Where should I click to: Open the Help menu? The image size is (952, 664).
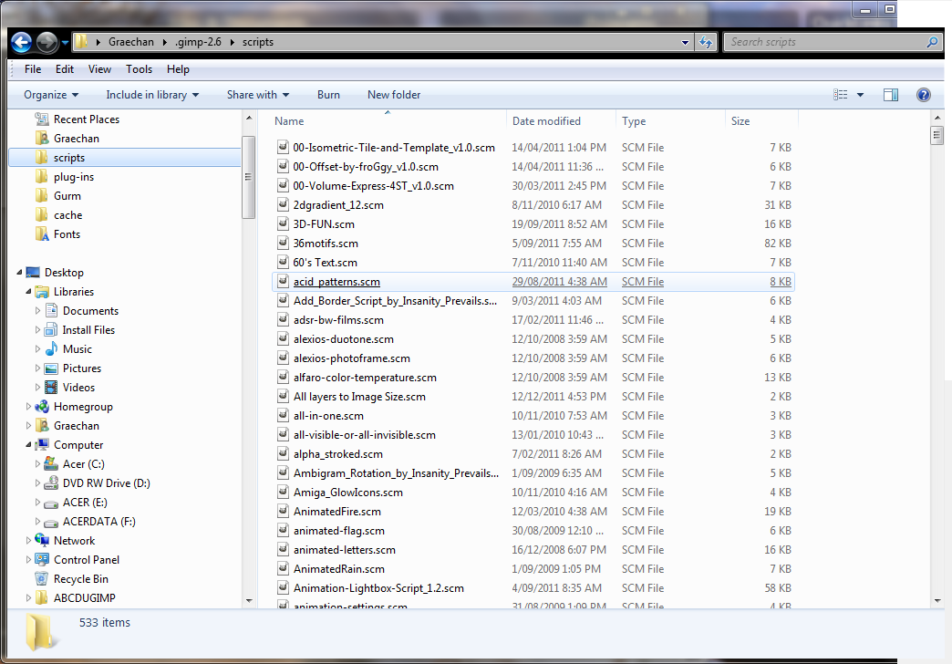[178, 69]
